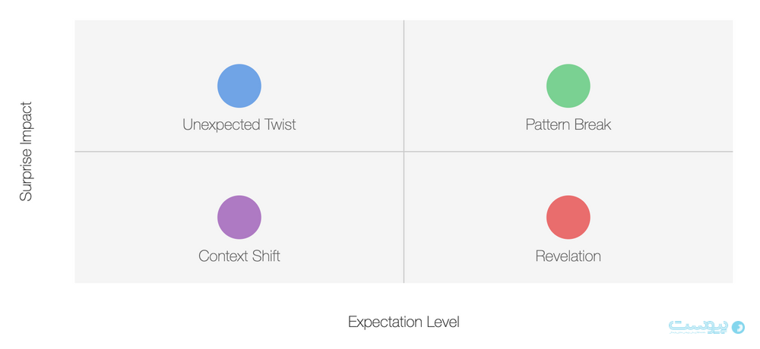Click empty area of top-right quadrant above green circle
Viewport: 760px width, 349px height.
click(x=568, y=39)
